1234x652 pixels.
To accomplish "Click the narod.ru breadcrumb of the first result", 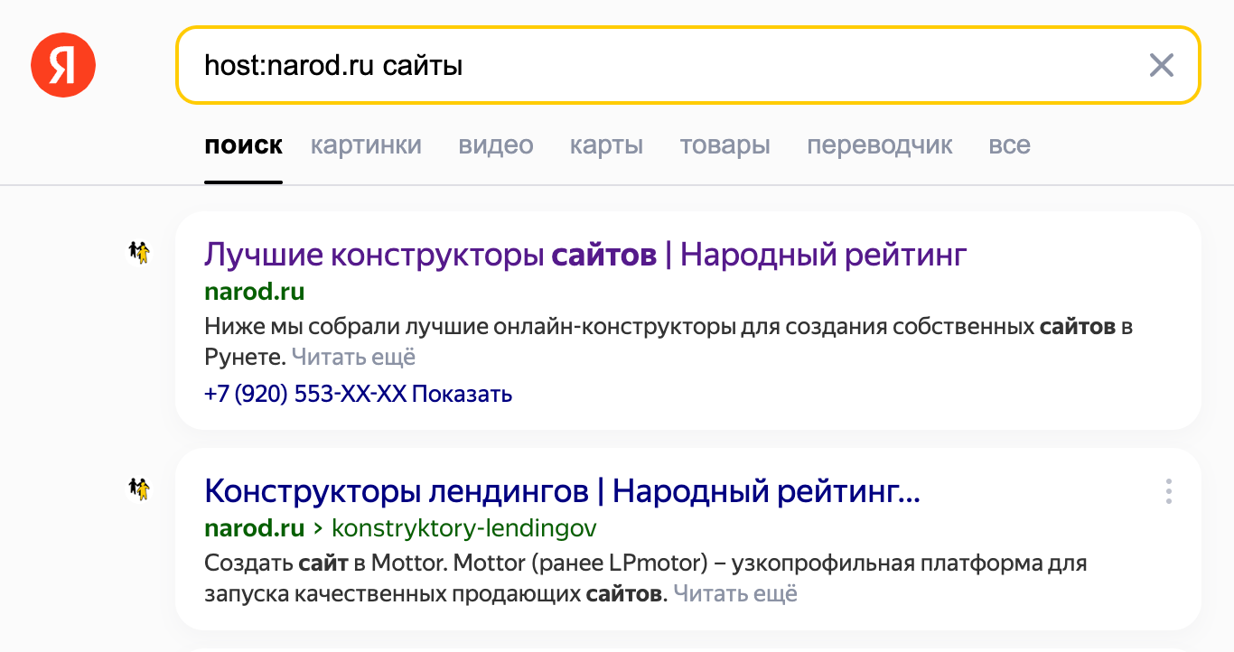I will coord(254,292).
